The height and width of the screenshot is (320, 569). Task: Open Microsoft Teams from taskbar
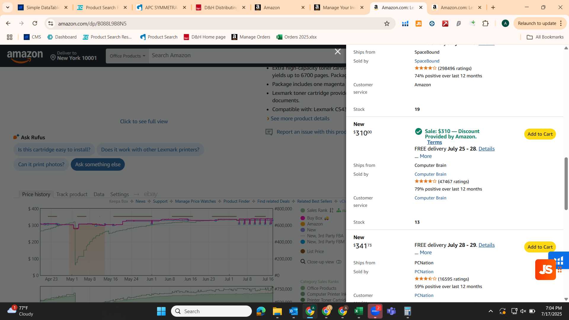point(391,311)
